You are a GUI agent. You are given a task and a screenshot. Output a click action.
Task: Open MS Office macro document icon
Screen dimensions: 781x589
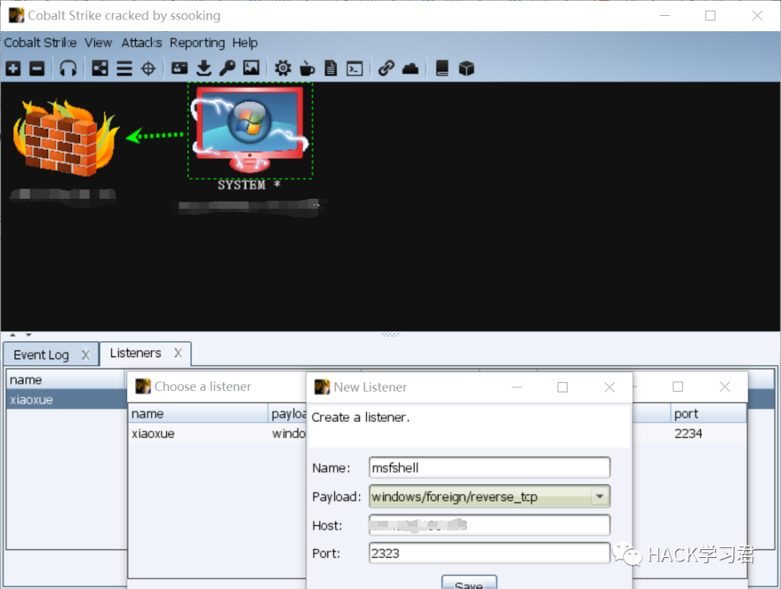point(330,68)
